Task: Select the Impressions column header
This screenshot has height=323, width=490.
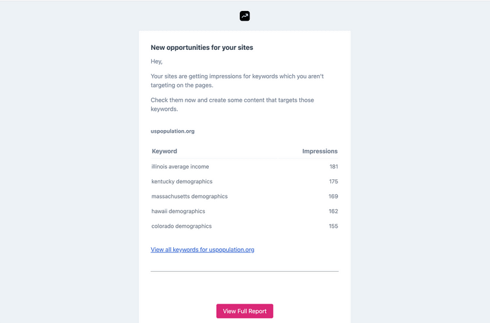Action: pos(320,151)
